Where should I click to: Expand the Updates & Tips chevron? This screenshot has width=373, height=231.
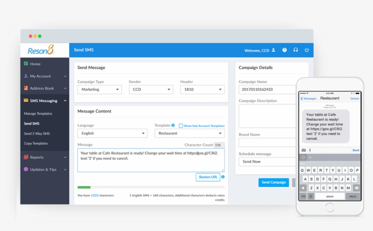pyautogui.click(x=65, y=170)
